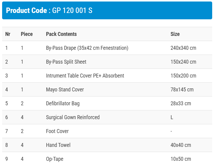Click the Defibrillator Bag item
The height and width of the screenshot is (165, 214).
pyautogui.click(x=63, y=103)
